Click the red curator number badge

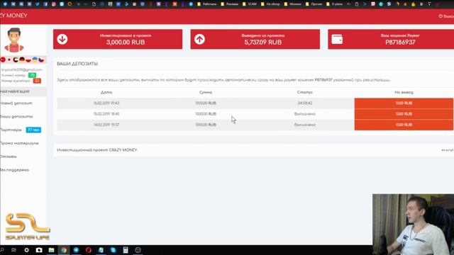(37, 81)
